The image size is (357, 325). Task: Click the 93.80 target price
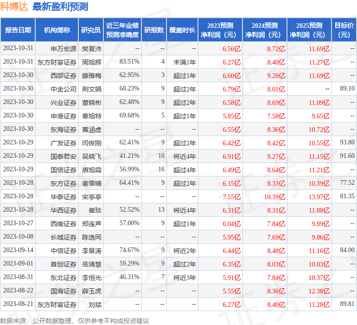click(x=347, y=143)
